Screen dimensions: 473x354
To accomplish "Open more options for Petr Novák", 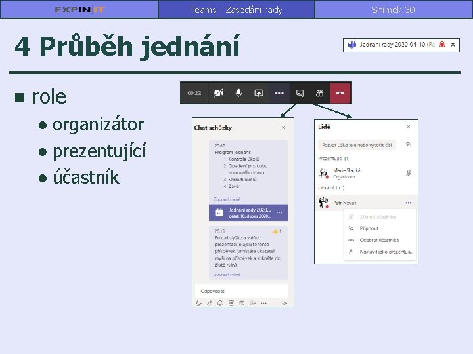I will 409,203.
